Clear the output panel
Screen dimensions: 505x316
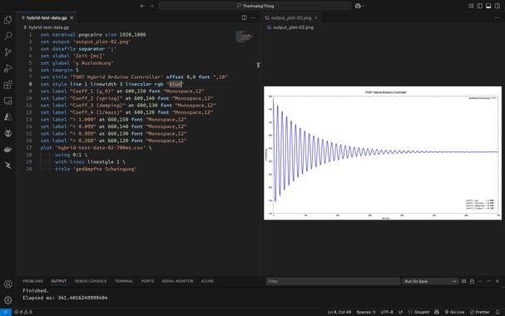click(463, 281)
